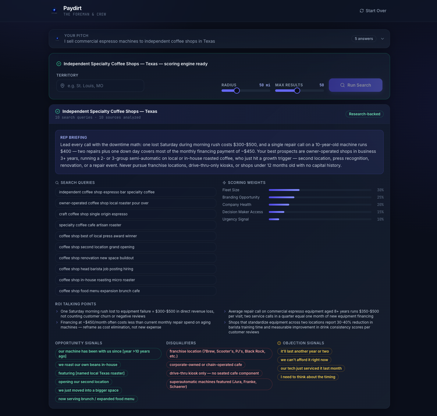
Task: Click the map pin icon in territory field
Action: [x=62, y=86]
